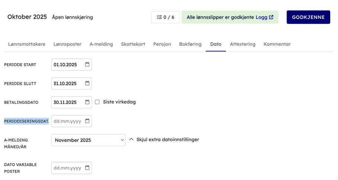Open calendar icon for Dato variable poster
The height and width of the screenshot is (180, 338).
[x=87, y=168]
